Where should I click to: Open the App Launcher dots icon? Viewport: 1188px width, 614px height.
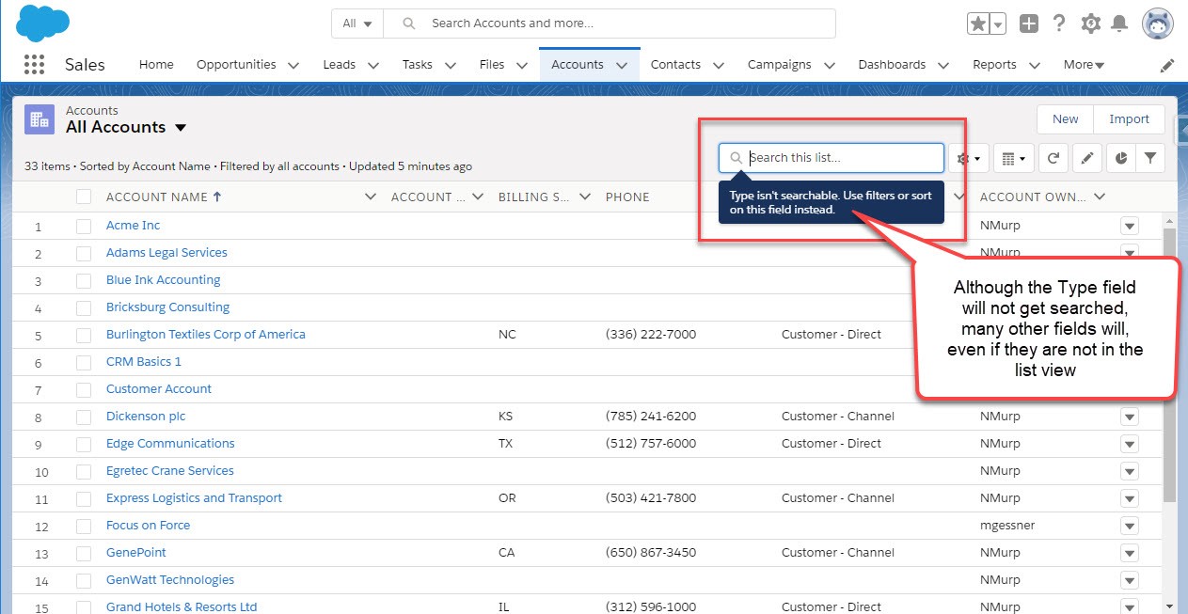click(34, 65)
